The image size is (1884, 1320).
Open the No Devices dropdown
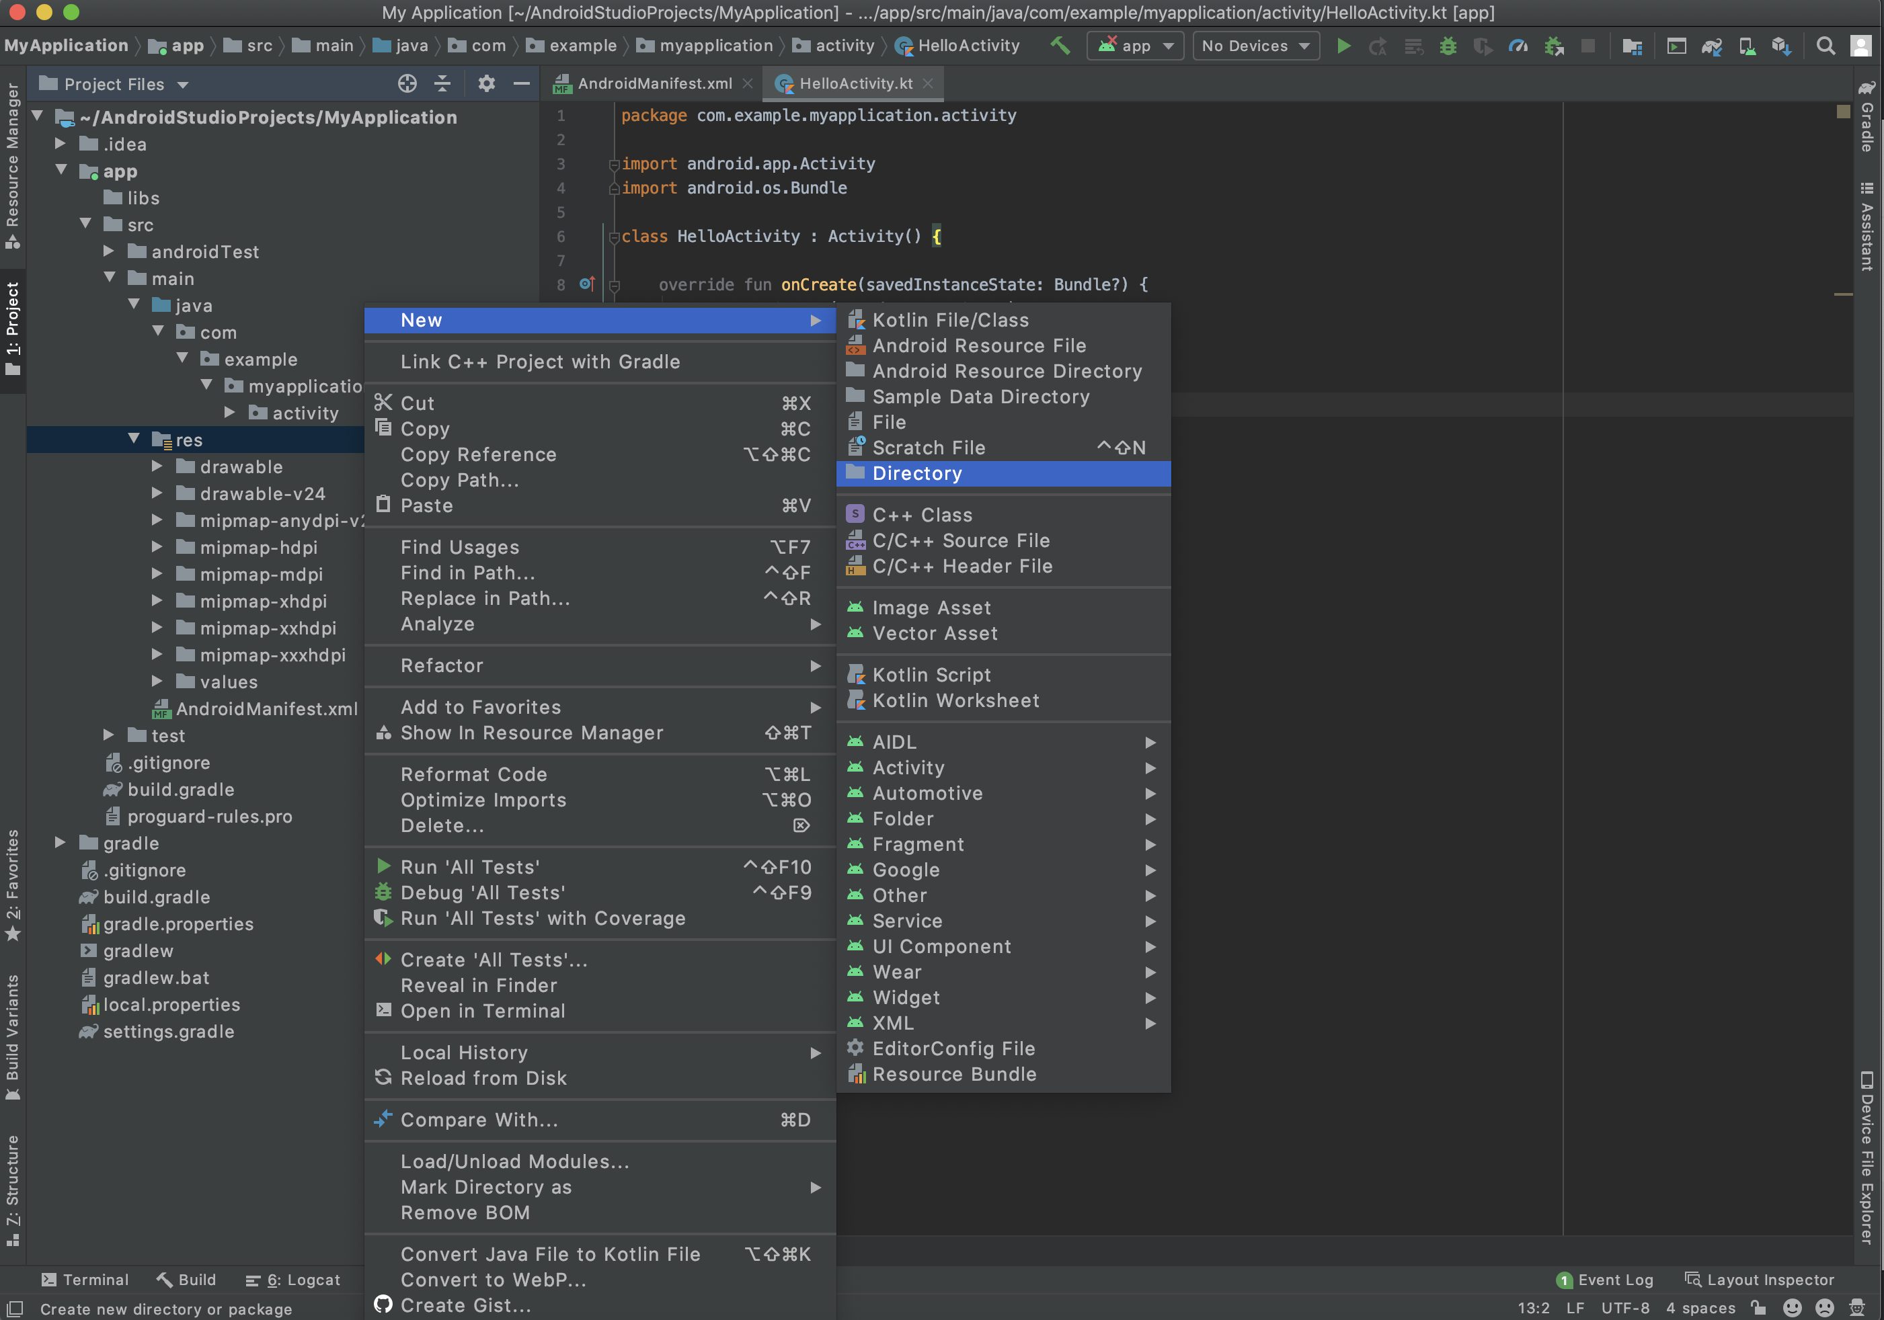(x=1255, y=46)
